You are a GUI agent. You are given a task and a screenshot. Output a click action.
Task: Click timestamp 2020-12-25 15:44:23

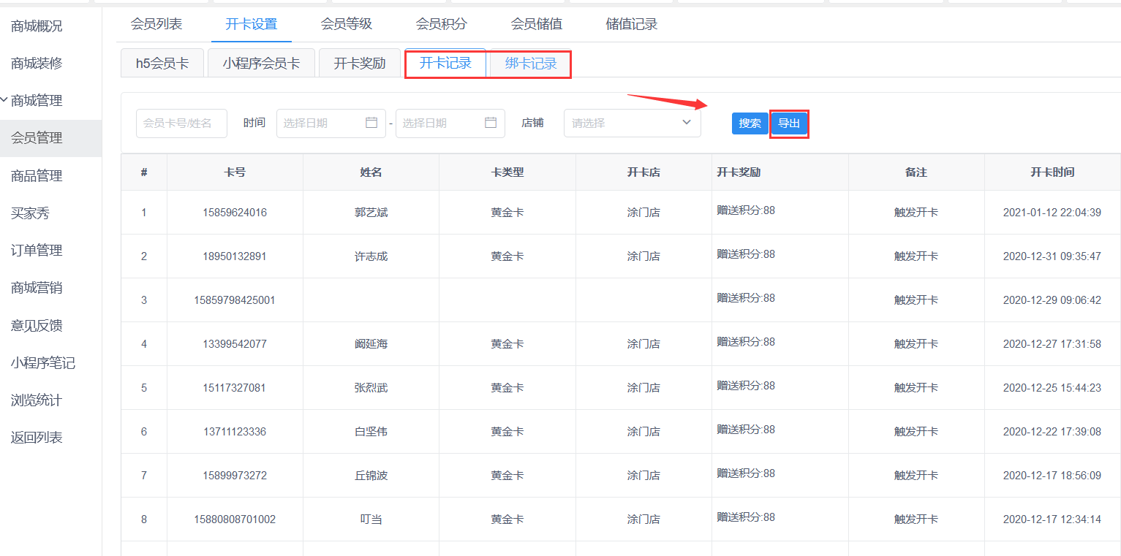(1052, 388)
